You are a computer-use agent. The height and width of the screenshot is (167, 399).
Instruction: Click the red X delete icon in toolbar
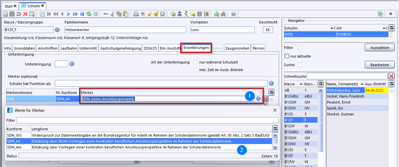click(25, 14)
